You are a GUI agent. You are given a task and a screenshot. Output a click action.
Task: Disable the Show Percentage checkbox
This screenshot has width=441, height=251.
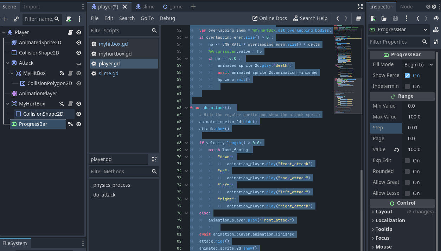407,76
